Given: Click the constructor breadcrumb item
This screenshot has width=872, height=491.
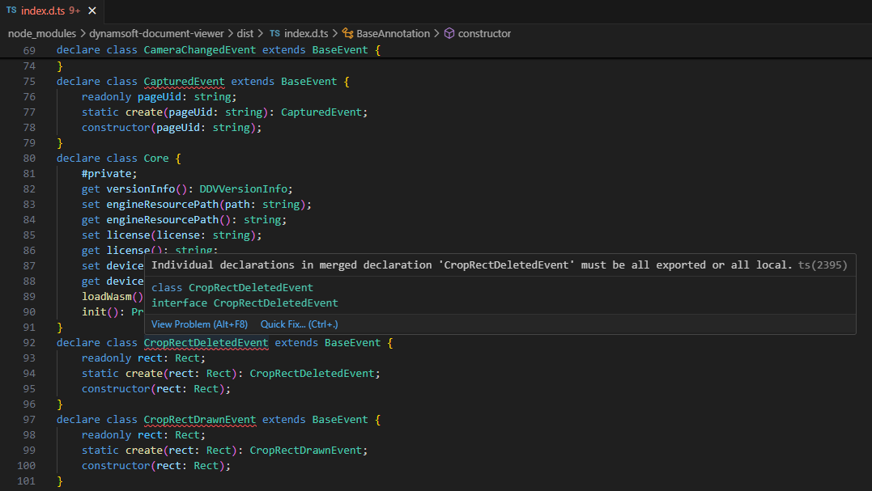Looking at the screenshot, I should point(484,33).
